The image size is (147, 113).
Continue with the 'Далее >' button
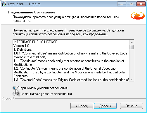105,106
